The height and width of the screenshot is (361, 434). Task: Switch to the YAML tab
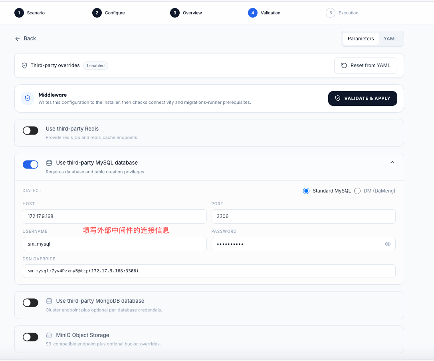point(390,39)
